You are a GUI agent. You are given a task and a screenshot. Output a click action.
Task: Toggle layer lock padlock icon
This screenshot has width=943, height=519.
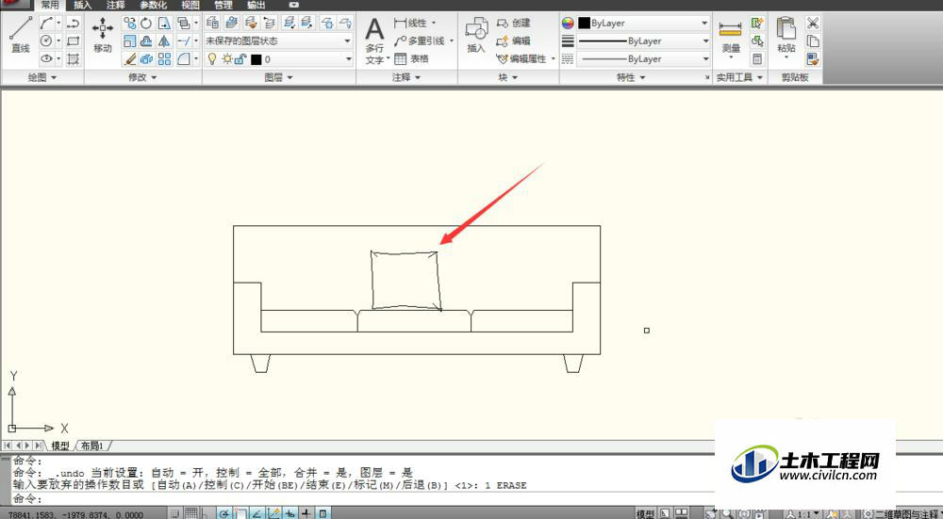[240, 58]
